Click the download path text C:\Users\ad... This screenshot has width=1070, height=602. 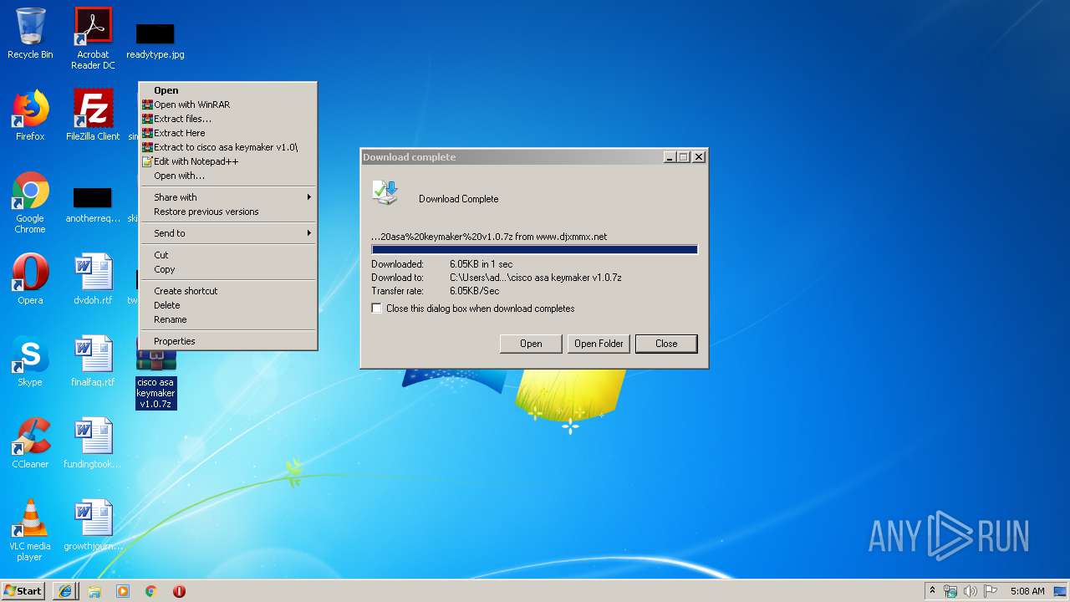pyautogui.click(x=535, y=278)
